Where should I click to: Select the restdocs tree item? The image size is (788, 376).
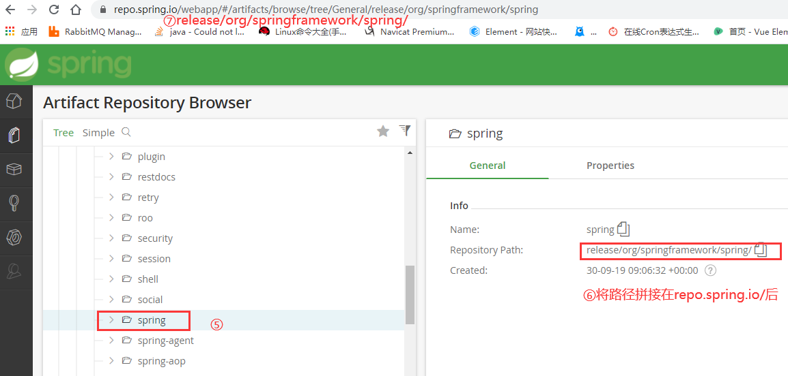(x=156, y=177)
